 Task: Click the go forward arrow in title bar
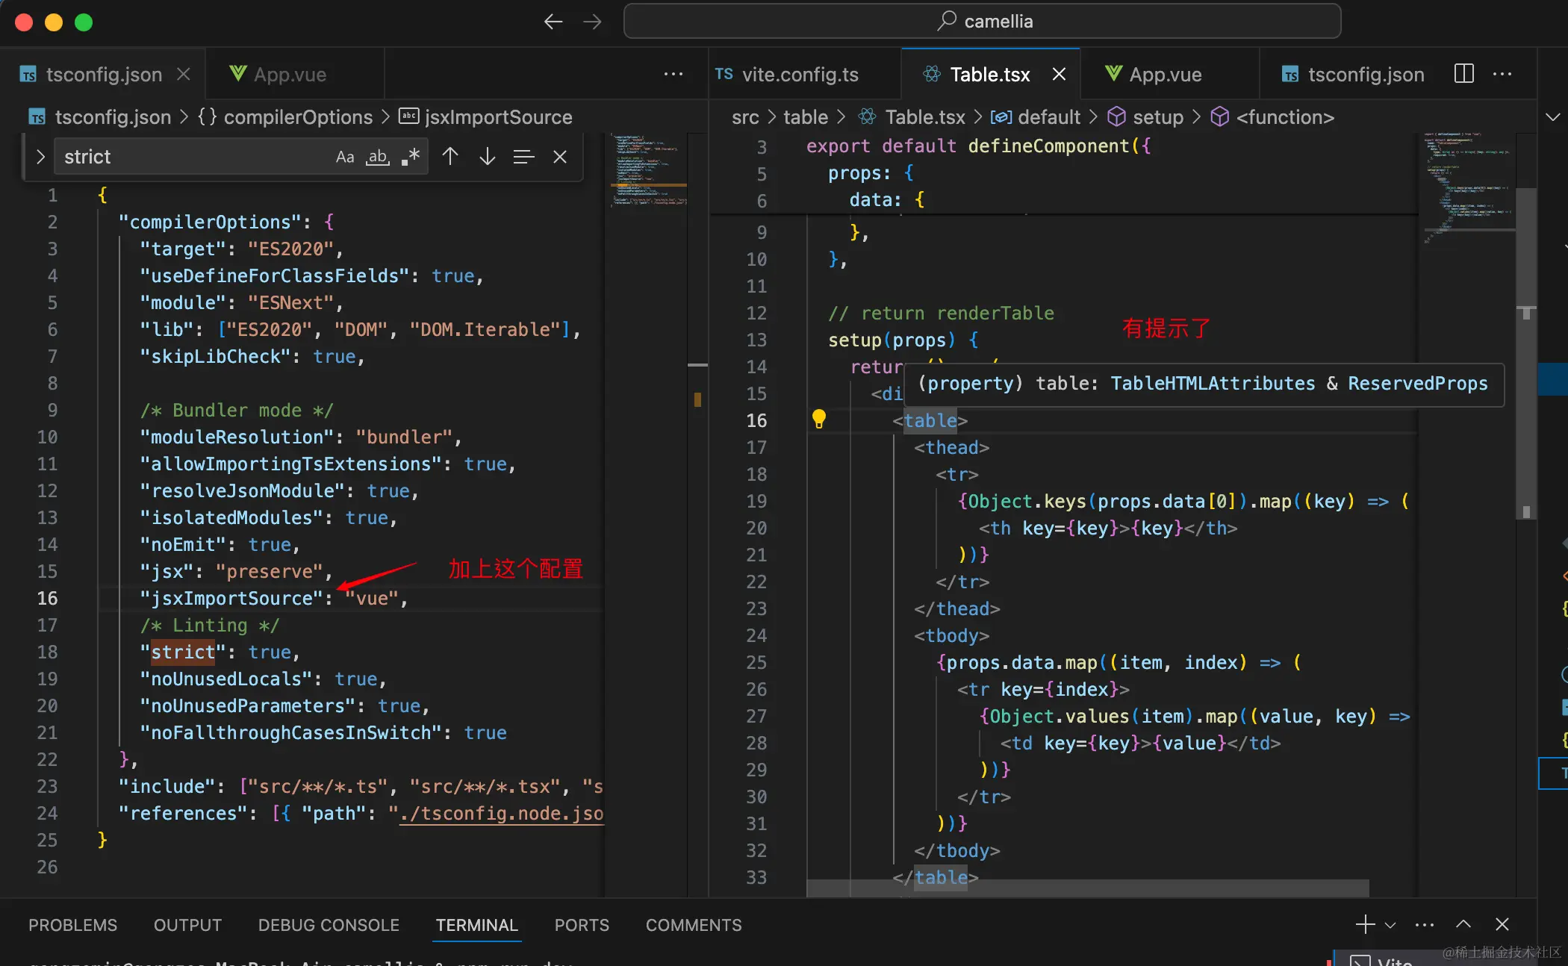click(592, 22)
